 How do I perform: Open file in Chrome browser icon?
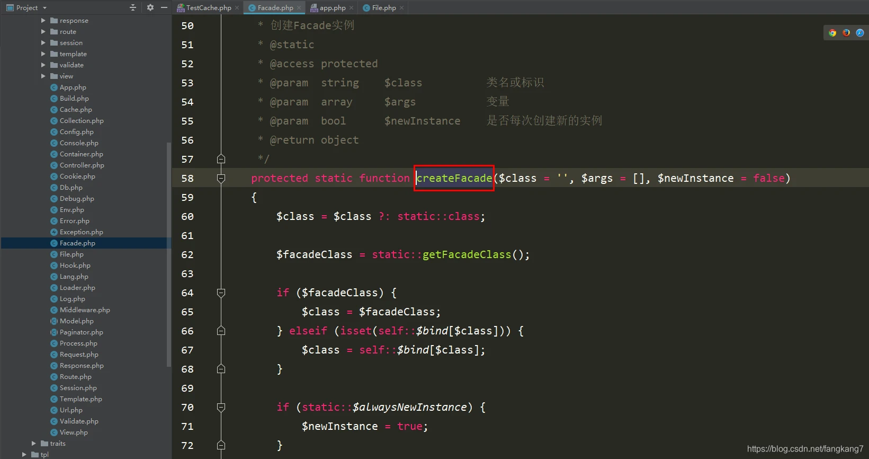[x=832, y=33]
